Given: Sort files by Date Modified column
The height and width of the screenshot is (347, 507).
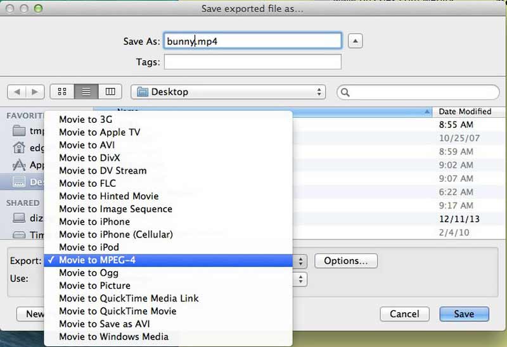Looking at the screenshot, I should [465, 111].
